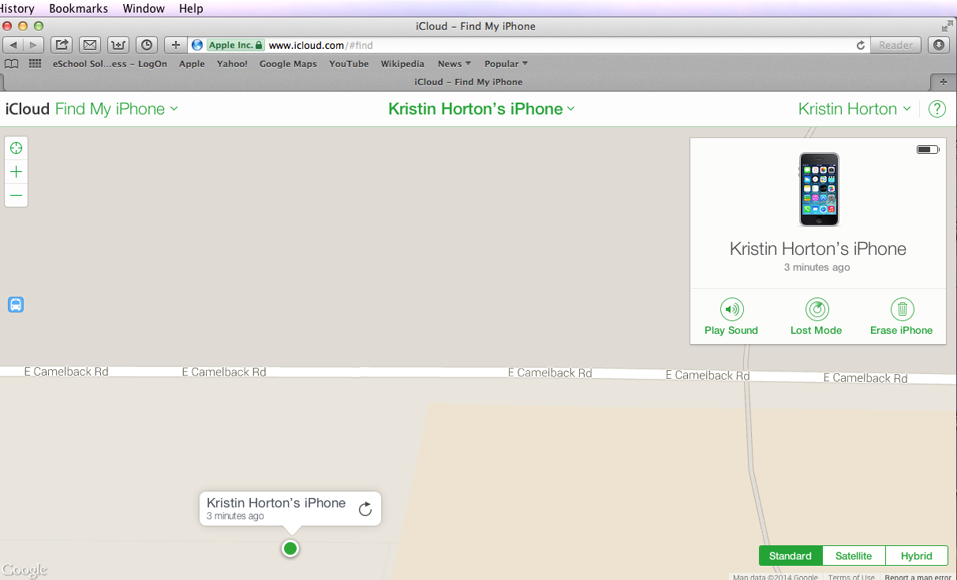Open the Help menu
This screenshot has width=957, height=580.
[191, 9]
